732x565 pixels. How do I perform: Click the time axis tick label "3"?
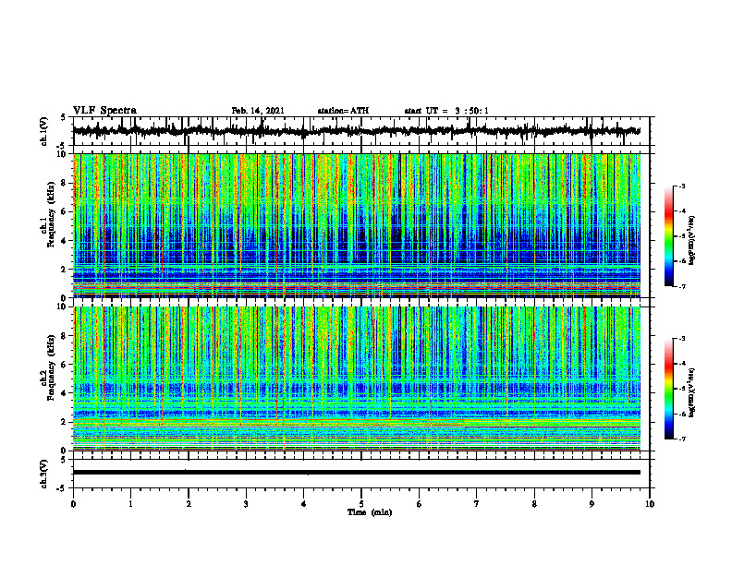click(246, 504)
